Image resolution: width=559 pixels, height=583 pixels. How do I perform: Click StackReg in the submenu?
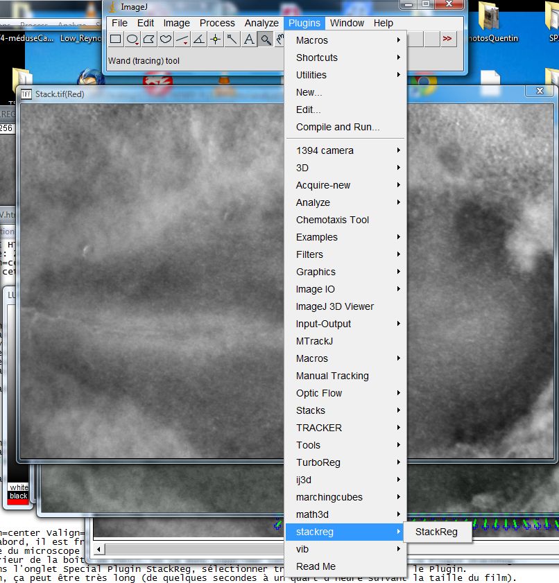tap(436, 532)
